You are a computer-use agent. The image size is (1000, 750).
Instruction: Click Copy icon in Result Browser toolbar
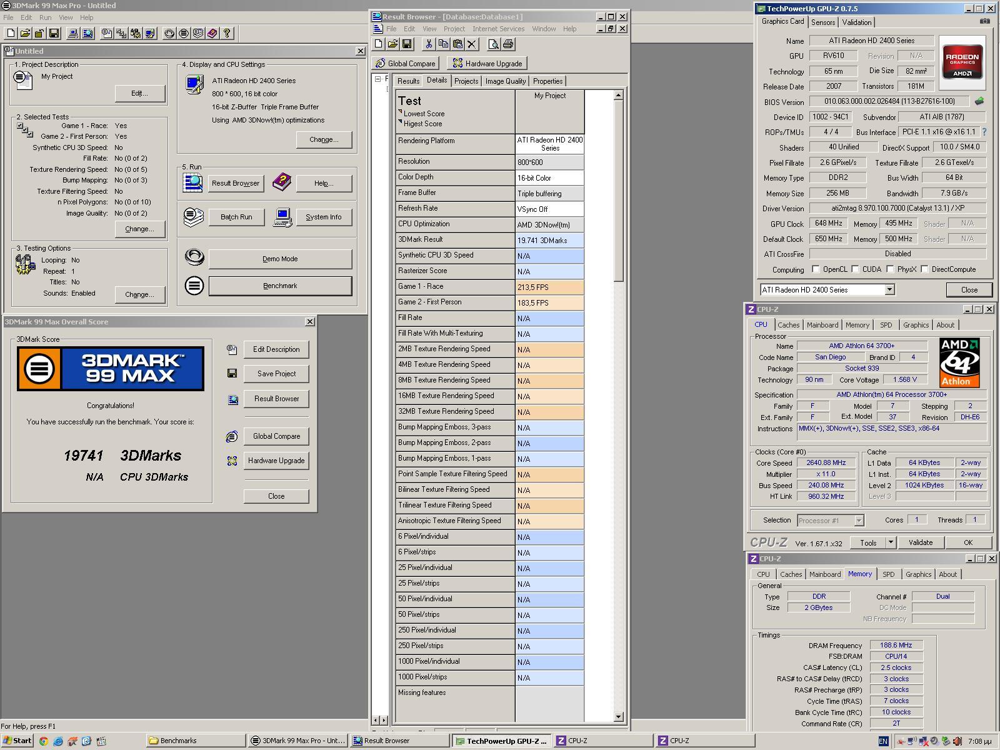pos(443,44)
